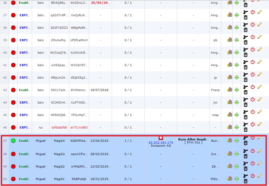The width and height of the screenshot is (269, 186).
Task: Toggle the red power icon on row 39
Action: coord(252,37)
